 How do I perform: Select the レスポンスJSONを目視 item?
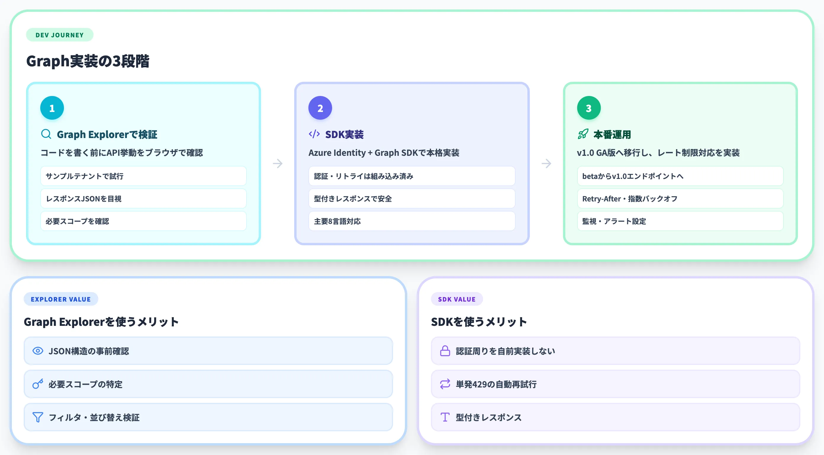(144, 198)
